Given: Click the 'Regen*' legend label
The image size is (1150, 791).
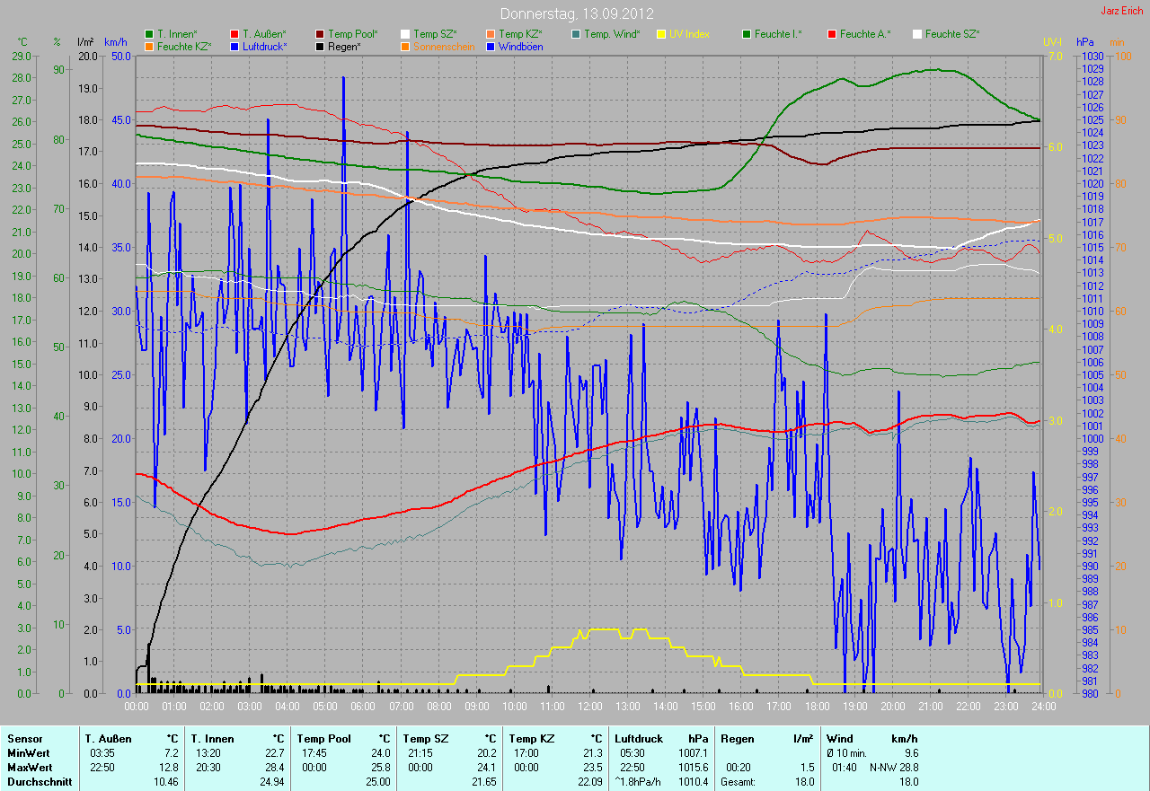Looking at the screenshot, I should [x=343, y=46].
